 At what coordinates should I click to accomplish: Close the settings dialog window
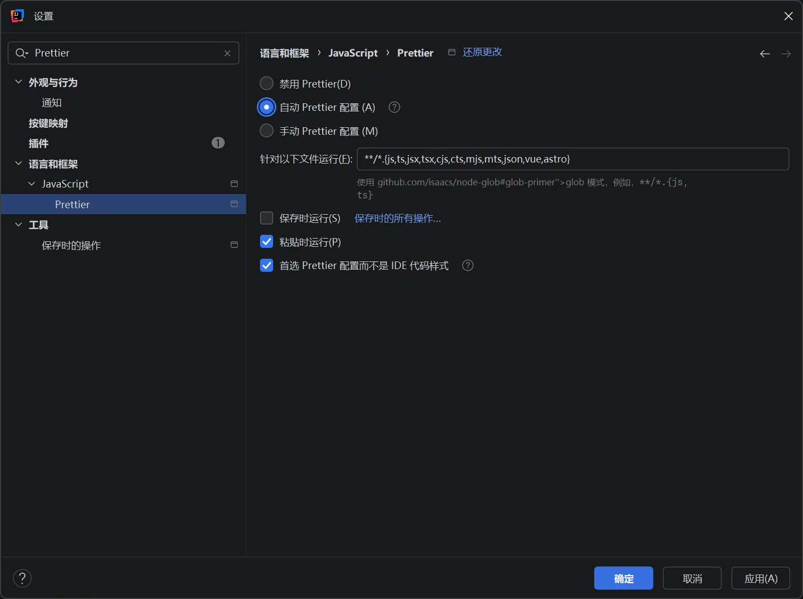(x=788, y=16)
